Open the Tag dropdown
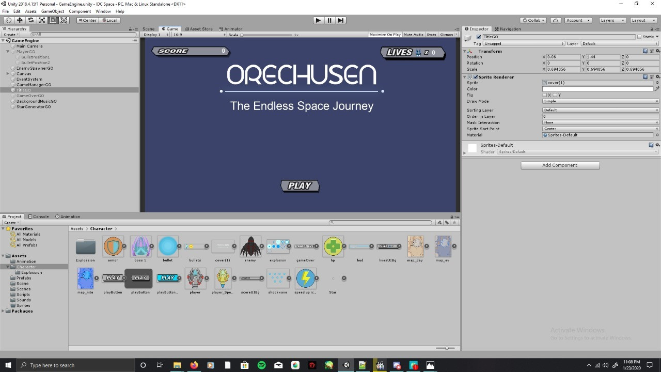 tap(524, 44)
